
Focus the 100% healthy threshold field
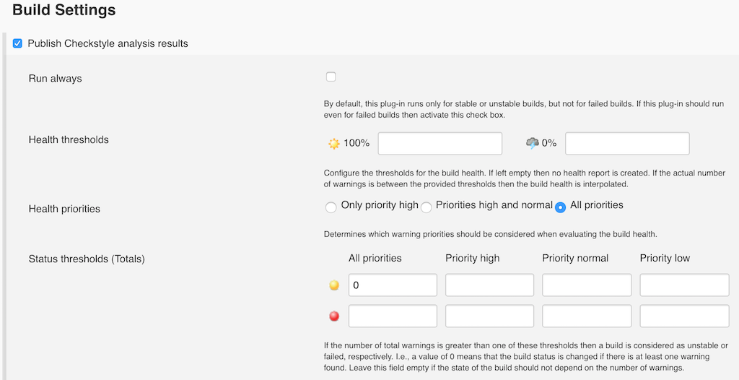(x=440, y=143)
